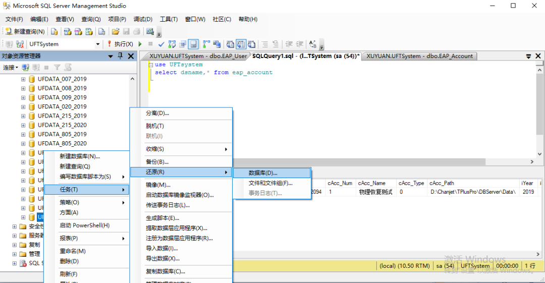545x283 pixels.
Task: Open the active files list dropdown arrow
Action: (x=528, y=56)
